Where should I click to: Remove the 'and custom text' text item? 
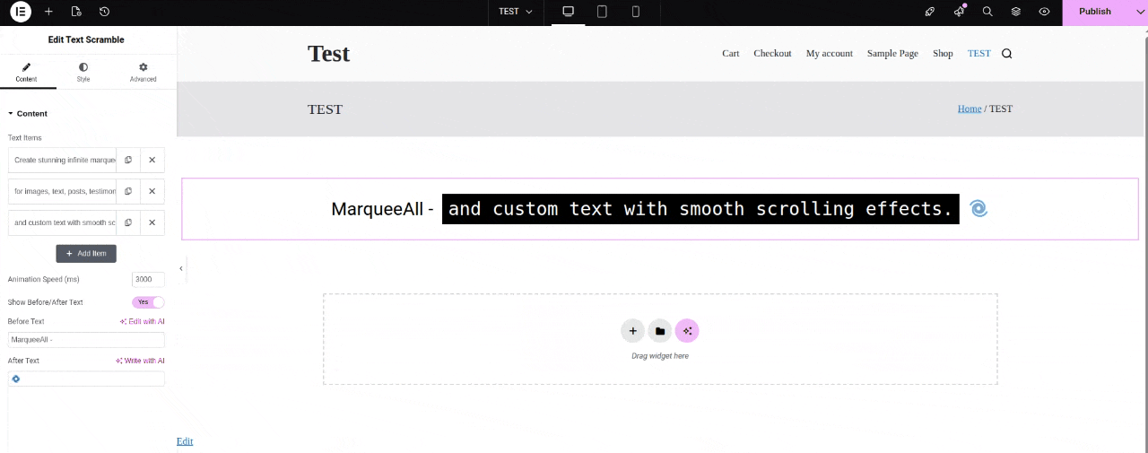pos(152,222)
